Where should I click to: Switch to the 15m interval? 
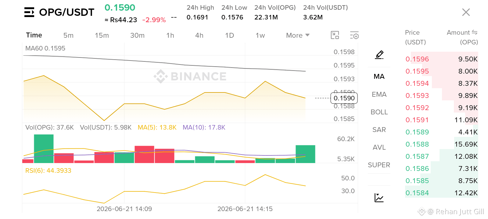pyautogui.click(x=102, y=35)
